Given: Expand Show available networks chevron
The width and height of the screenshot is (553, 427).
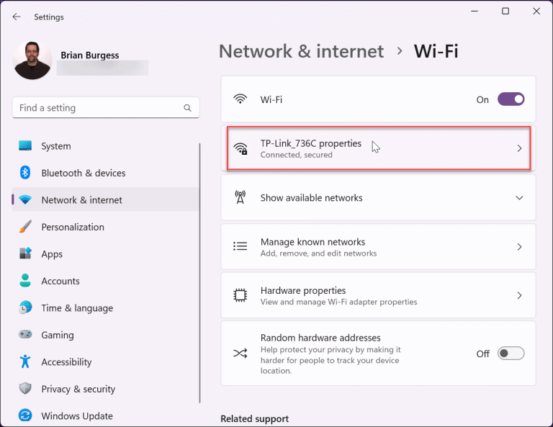Looking at the screenshot, I should pos(519,198).
